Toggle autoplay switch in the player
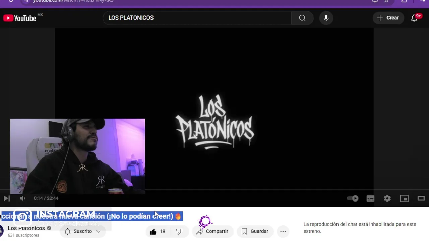The image size is (429, 241). click(x=353, y=198)
